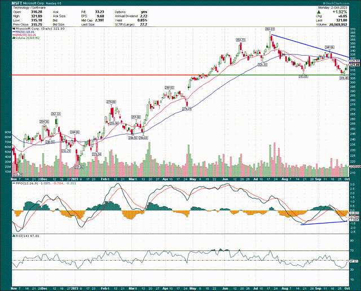
Task: Click the PPO(12,26,9) indicator label
Action: pyautogui.click(x=27, y=183)
